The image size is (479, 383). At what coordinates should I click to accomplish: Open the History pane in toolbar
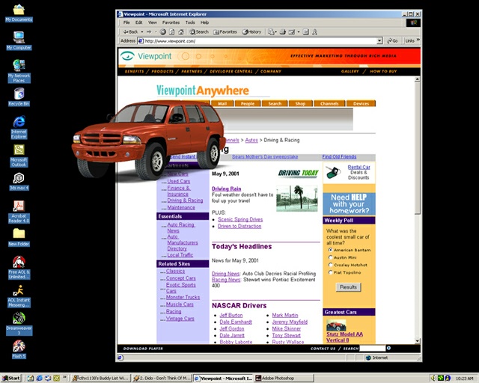point(251,31)
